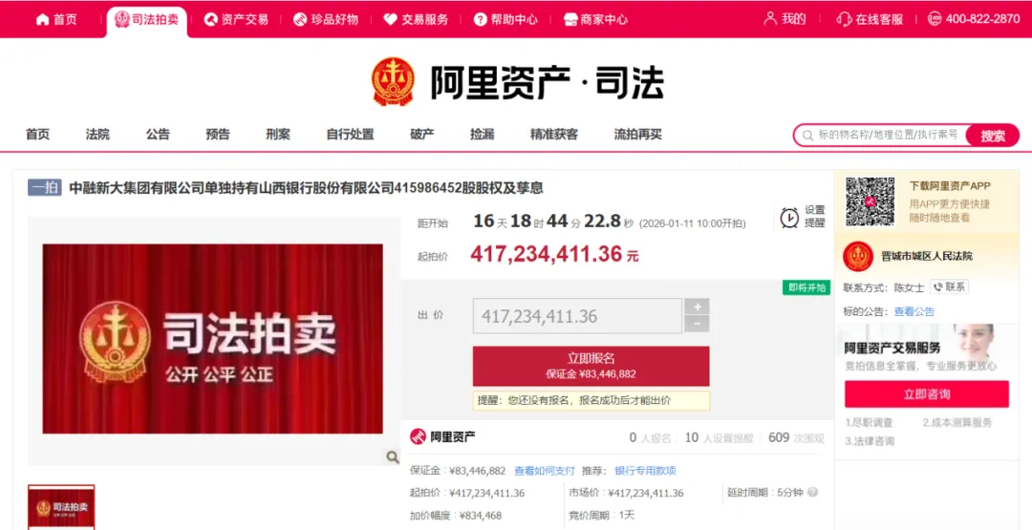Image resolution: width=1032 pixels, height=530 pixels.
Task: Open 资产交易 in the top bar
Action: 236,19
